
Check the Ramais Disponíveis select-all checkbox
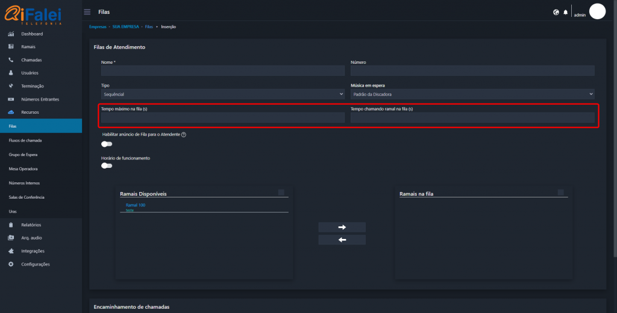tap(281, 192)
